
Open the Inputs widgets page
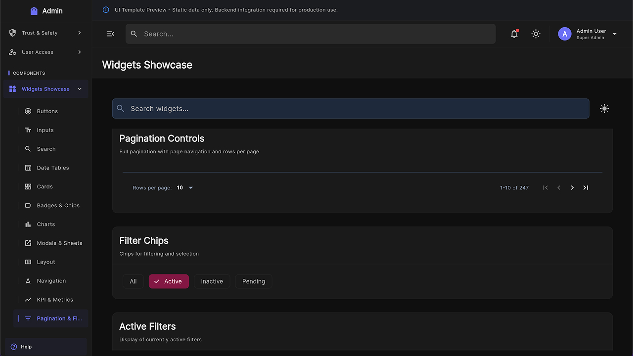pos(51,130)
